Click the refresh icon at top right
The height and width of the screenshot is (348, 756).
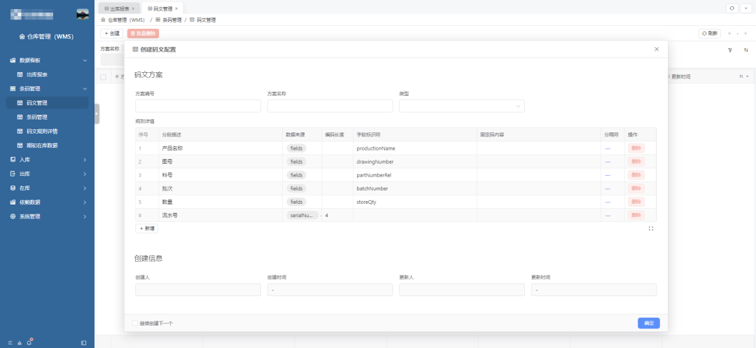tap(732, 8)
